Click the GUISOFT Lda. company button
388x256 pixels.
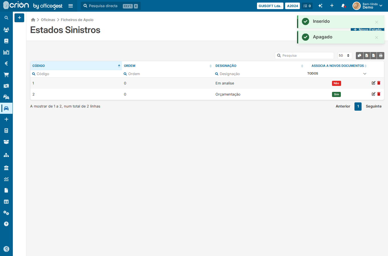(270, 6)
